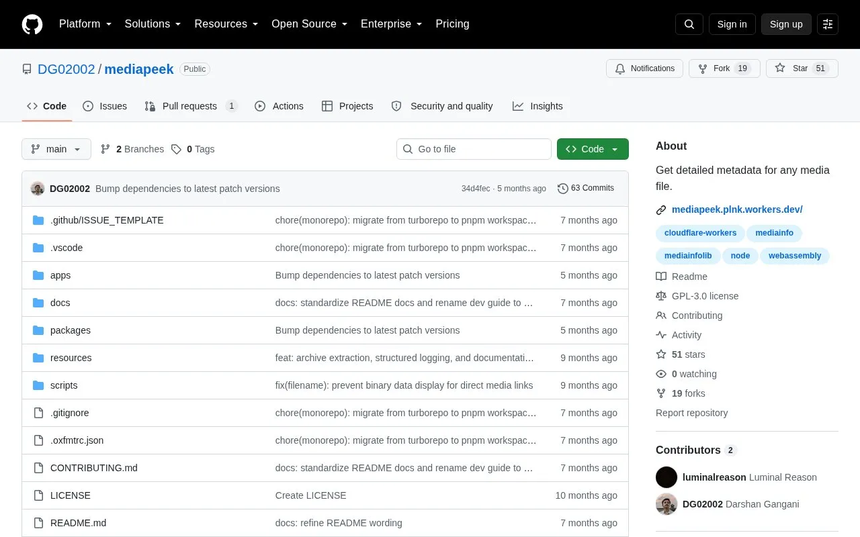Open the link icon beside mediapeek.plnk.workers.dev

661,210
